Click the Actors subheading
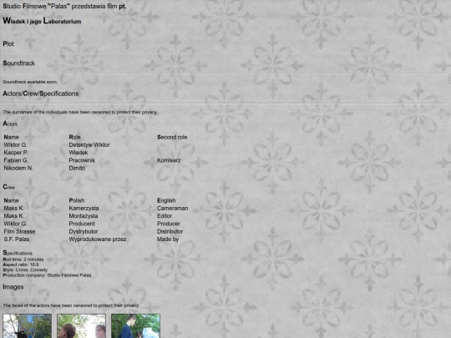 [x=10, y=124]
